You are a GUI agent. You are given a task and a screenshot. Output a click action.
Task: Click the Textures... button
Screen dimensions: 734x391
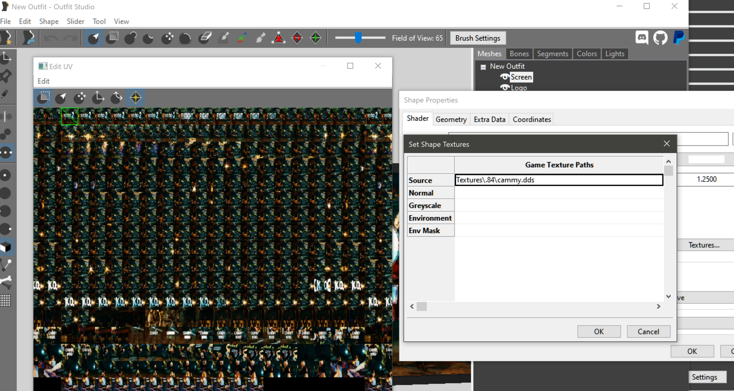click(705, 245)
